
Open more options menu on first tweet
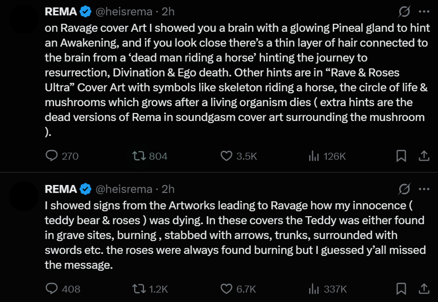(x=424, y=11)
